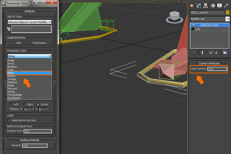Click the Pin Stack icon
This screenshot has height=154, width=231.
click(194, 52)
